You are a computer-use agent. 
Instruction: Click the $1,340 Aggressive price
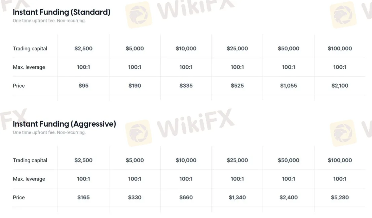[x=237, y=198]
